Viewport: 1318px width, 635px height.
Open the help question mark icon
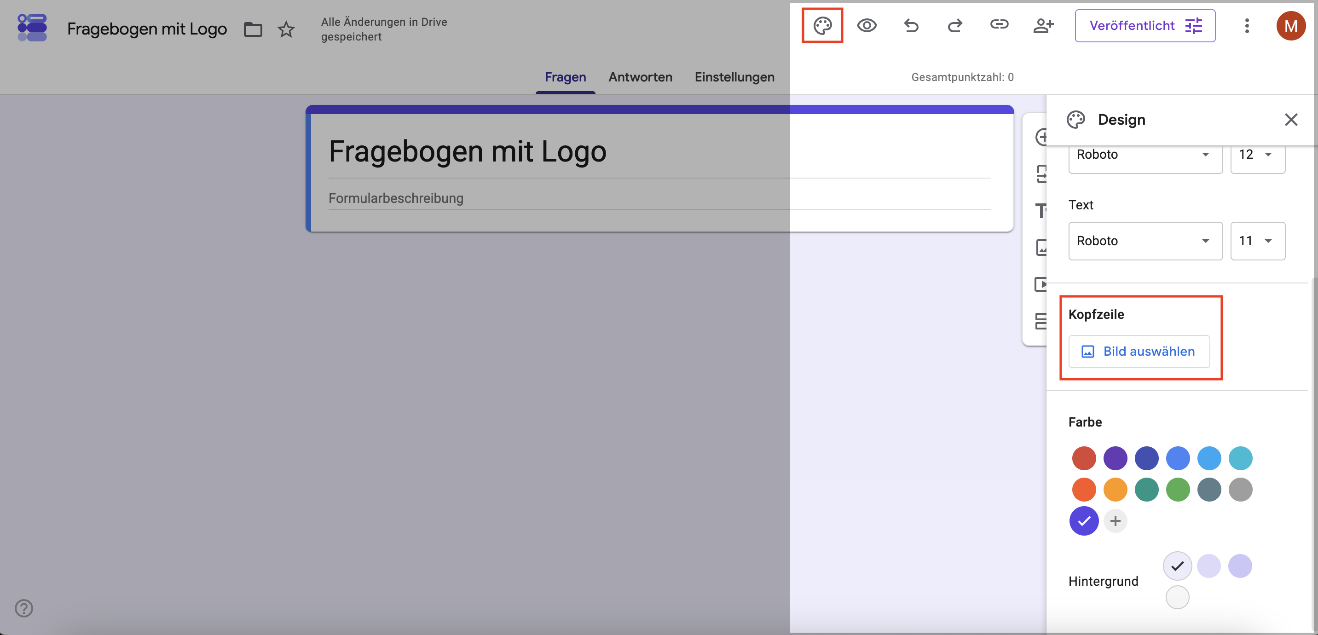tap(24, 608)
